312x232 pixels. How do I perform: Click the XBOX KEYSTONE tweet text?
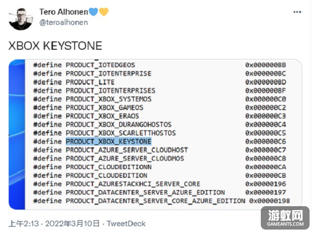(x=55, y=45)
